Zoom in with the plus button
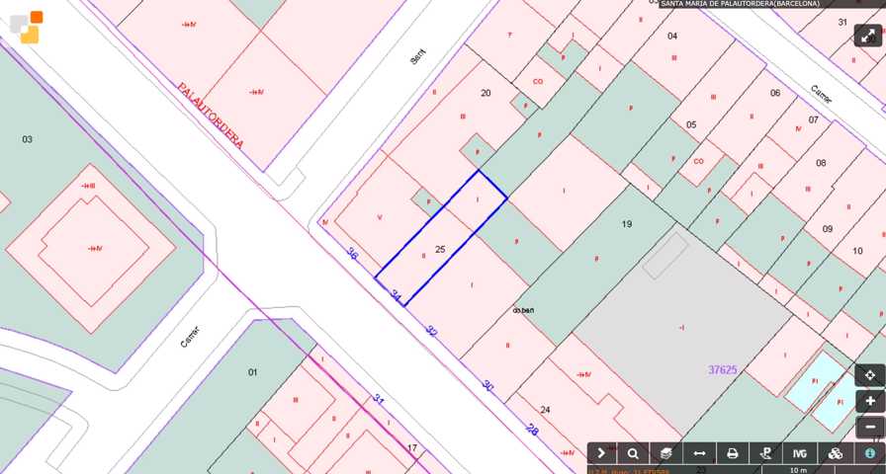Screen dimensions: 886x474 (870, 401)
